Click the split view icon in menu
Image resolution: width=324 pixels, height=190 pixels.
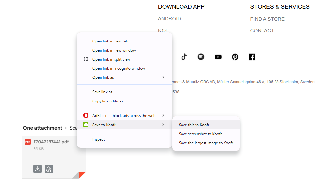[86, 59]
